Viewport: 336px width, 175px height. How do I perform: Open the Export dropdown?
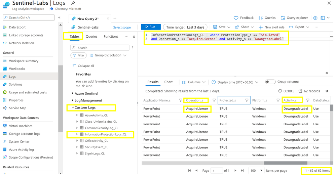pyautogui.click(x=299, y=27)
